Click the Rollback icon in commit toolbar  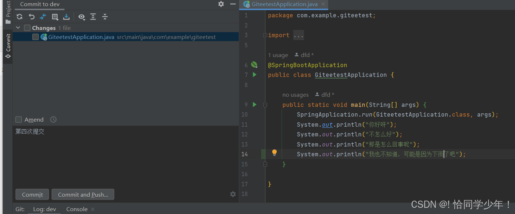click(31, 17)
